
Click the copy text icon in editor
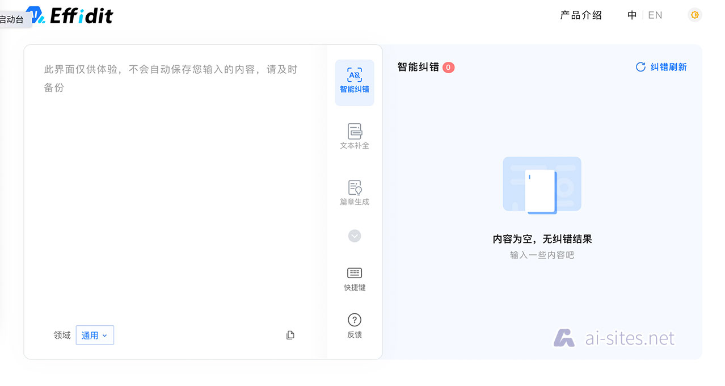pos(290,335)
